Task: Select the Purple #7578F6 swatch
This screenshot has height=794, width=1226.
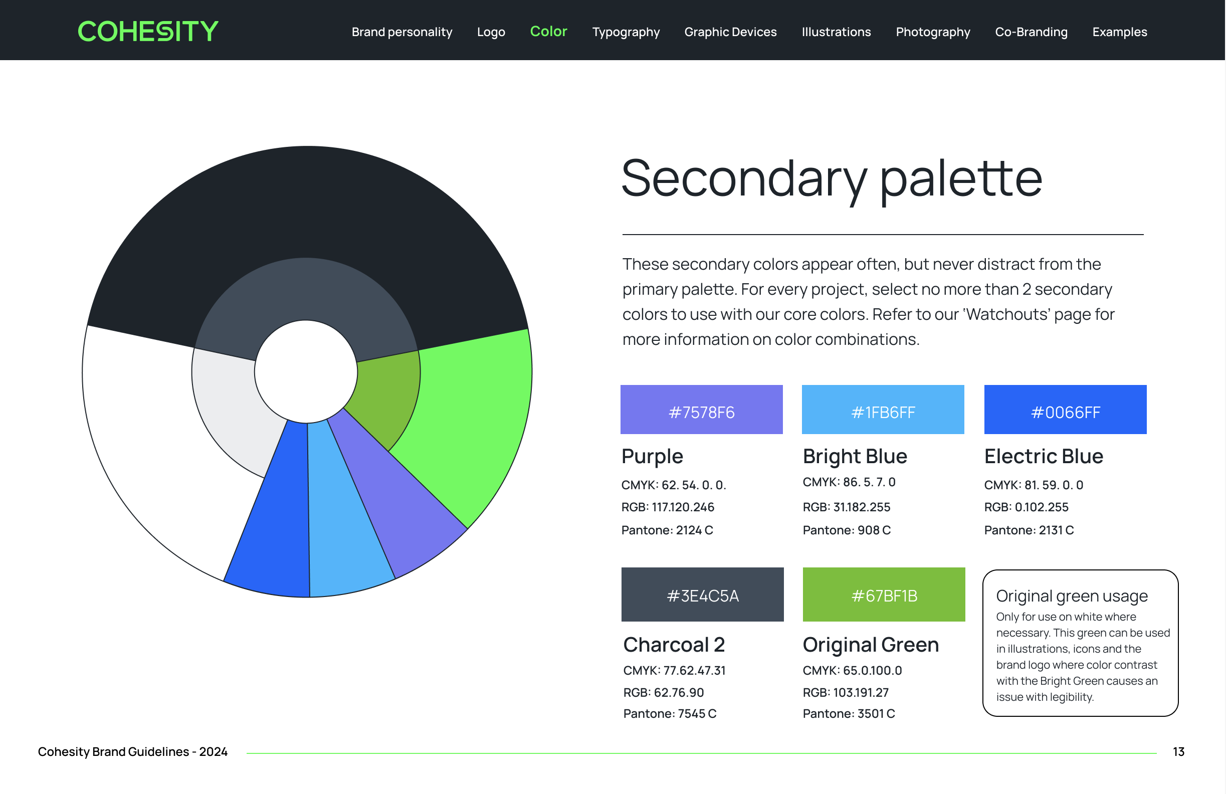Action: click(x=702, y=410)
